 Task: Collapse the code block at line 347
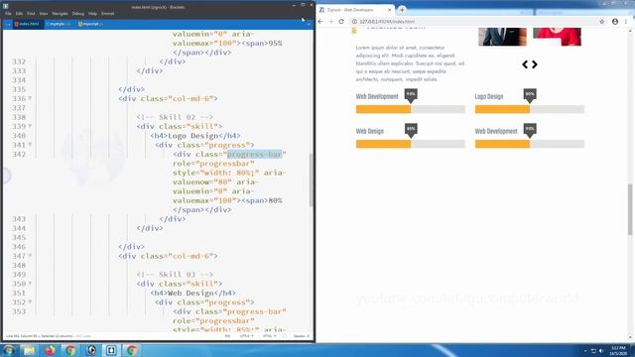[x=30, y=256]
